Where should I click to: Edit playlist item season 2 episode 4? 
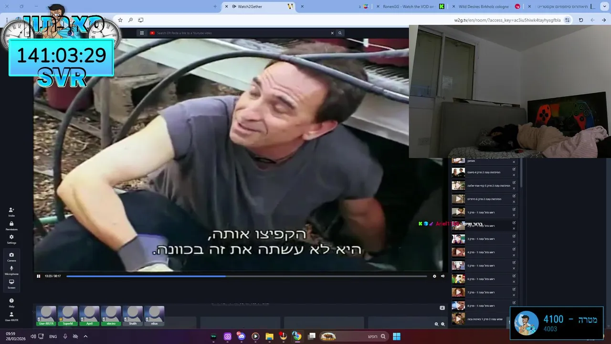coord(514,170)
